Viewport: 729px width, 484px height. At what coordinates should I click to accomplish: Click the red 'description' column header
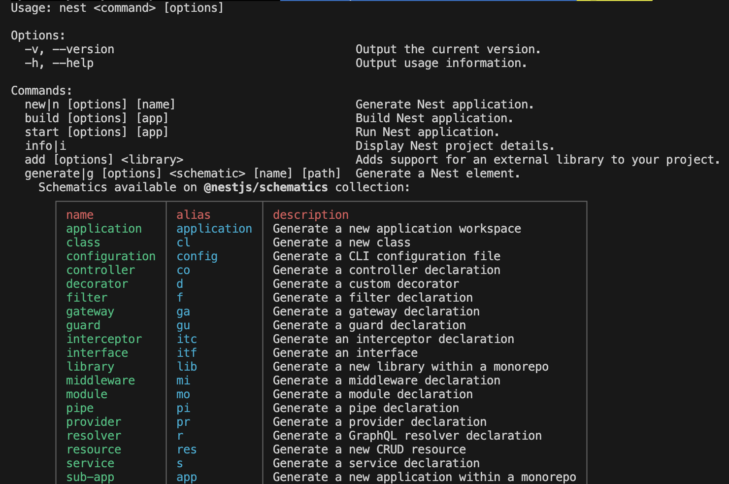pyautogui.click(x=311, y=215)
